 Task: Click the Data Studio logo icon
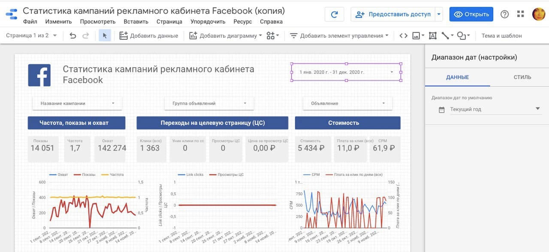tap(12, 14)
